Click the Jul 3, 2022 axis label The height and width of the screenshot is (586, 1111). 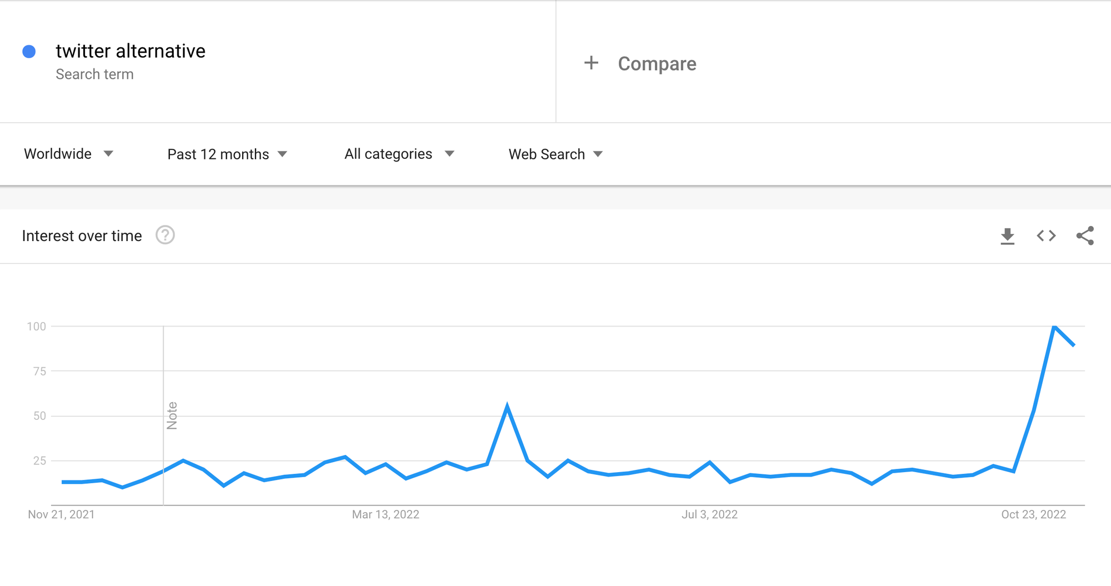point(709,515)
